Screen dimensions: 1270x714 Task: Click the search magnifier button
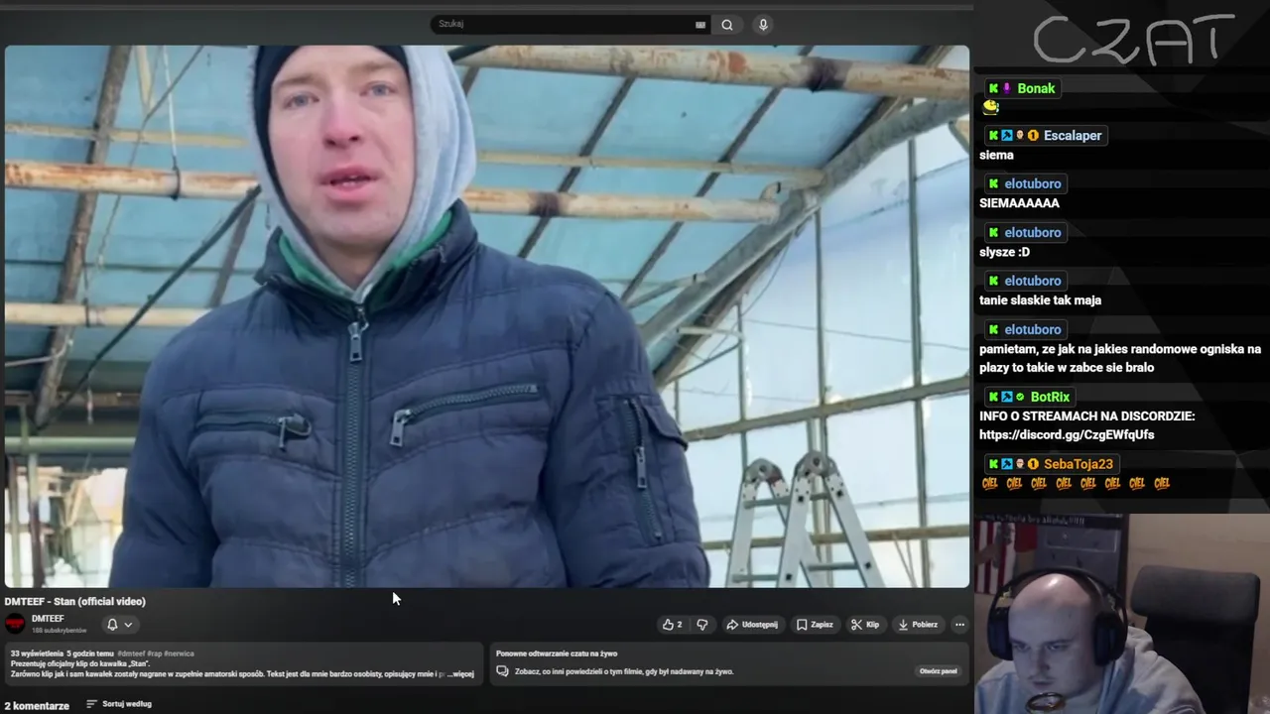tap(727, 25)
